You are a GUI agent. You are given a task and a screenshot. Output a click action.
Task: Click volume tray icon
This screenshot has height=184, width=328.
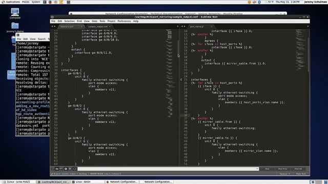pos(254,2)
